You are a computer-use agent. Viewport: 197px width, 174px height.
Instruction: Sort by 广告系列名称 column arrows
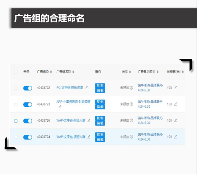point(157,72)
